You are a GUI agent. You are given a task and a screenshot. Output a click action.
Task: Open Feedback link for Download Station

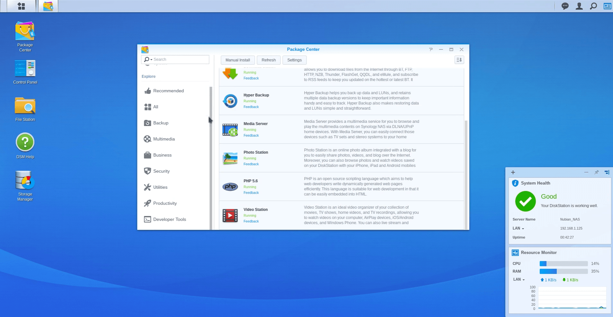point(251,78)
